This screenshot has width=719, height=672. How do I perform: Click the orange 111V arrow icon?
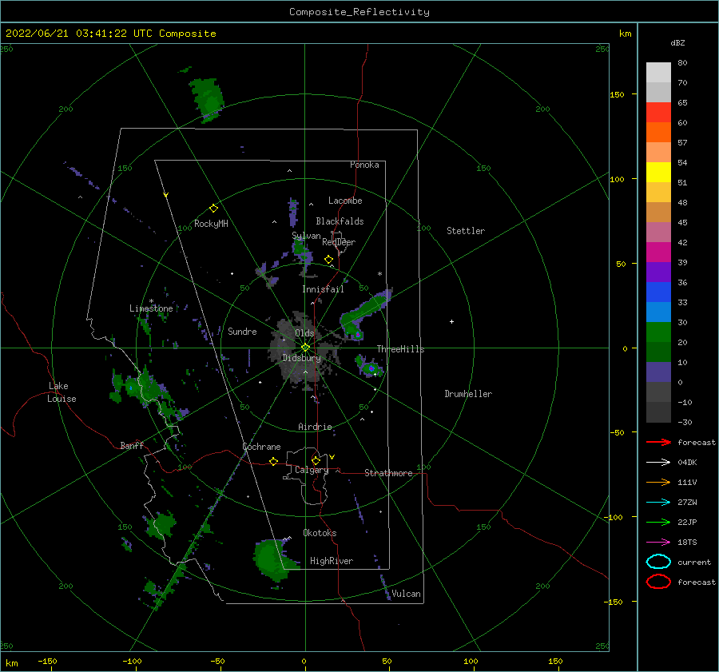tap(658, 482)
